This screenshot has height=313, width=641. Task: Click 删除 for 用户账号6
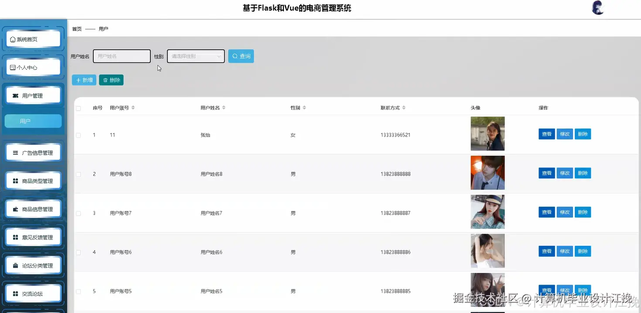click(583, 251)
